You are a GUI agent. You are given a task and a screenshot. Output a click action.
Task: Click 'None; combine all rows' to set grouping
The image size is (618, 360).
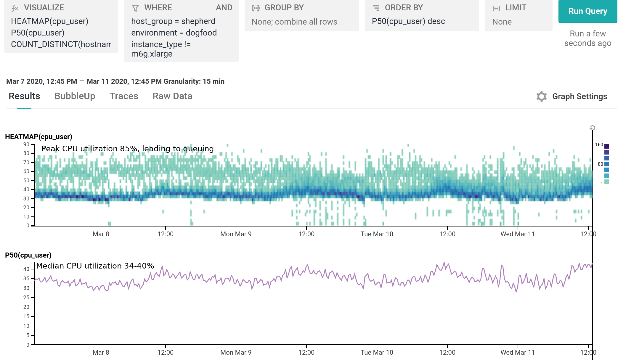[x=294, y=22]
